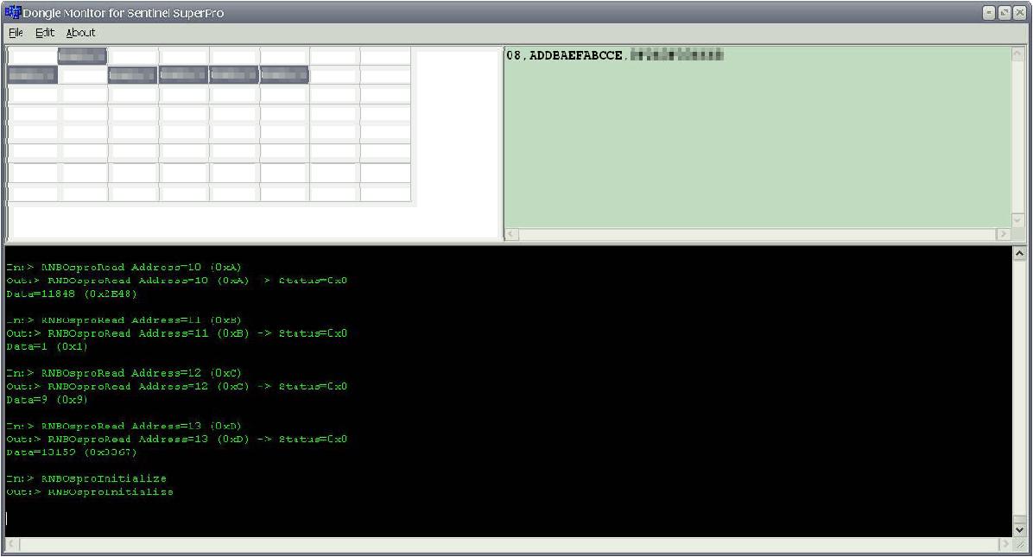The image size is (1033, 557).
Task: Select the highlighted cell in grid's top row
Action: [x=82, y=56]
